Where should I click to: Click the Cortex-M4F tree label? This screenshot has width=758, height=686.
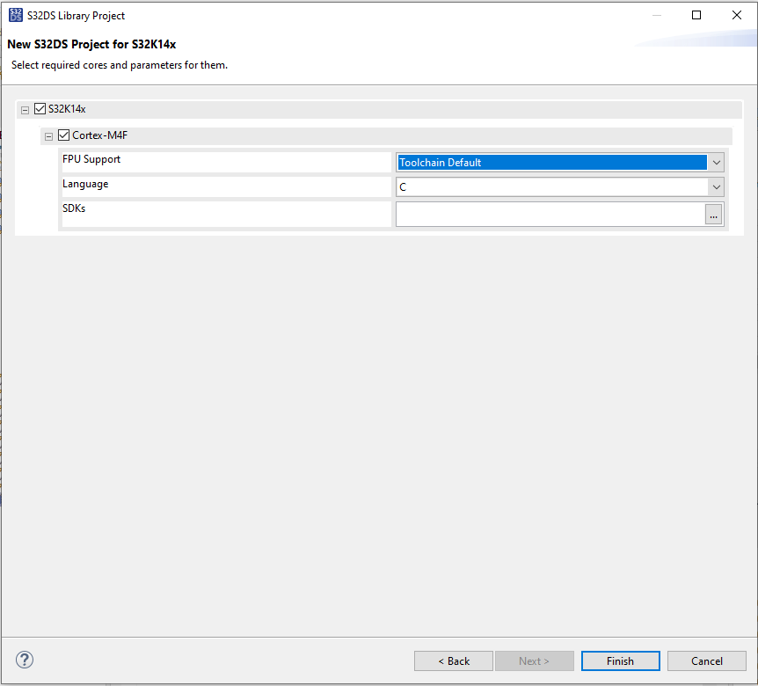[99, 135]
